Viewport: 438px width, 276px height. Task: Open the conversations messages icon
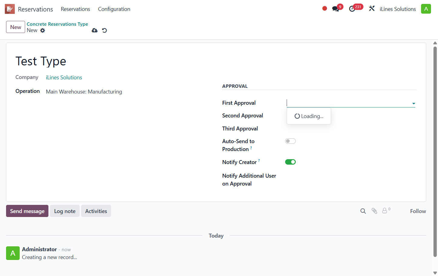tap(336, 9)
